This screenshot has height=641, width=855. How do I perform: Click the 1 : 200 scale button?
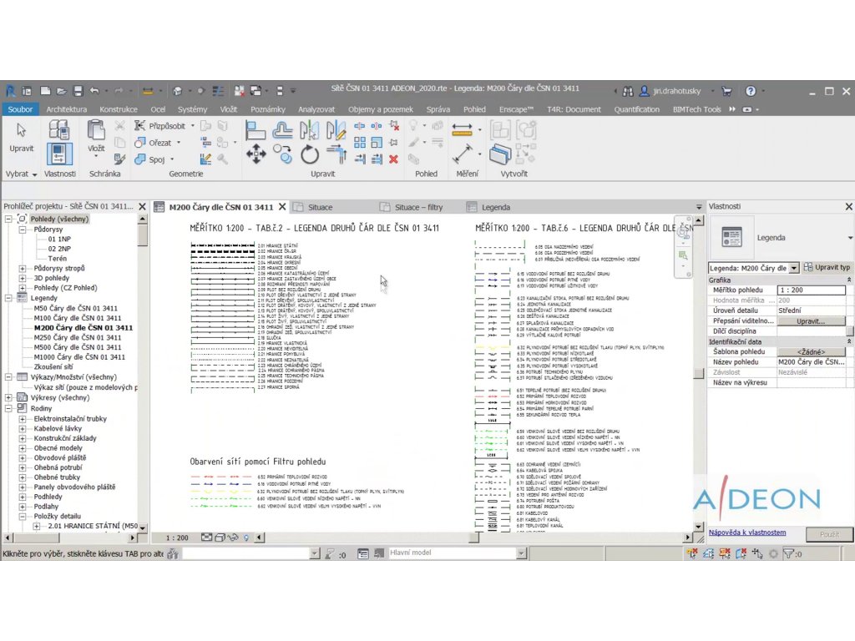point(177,538)
